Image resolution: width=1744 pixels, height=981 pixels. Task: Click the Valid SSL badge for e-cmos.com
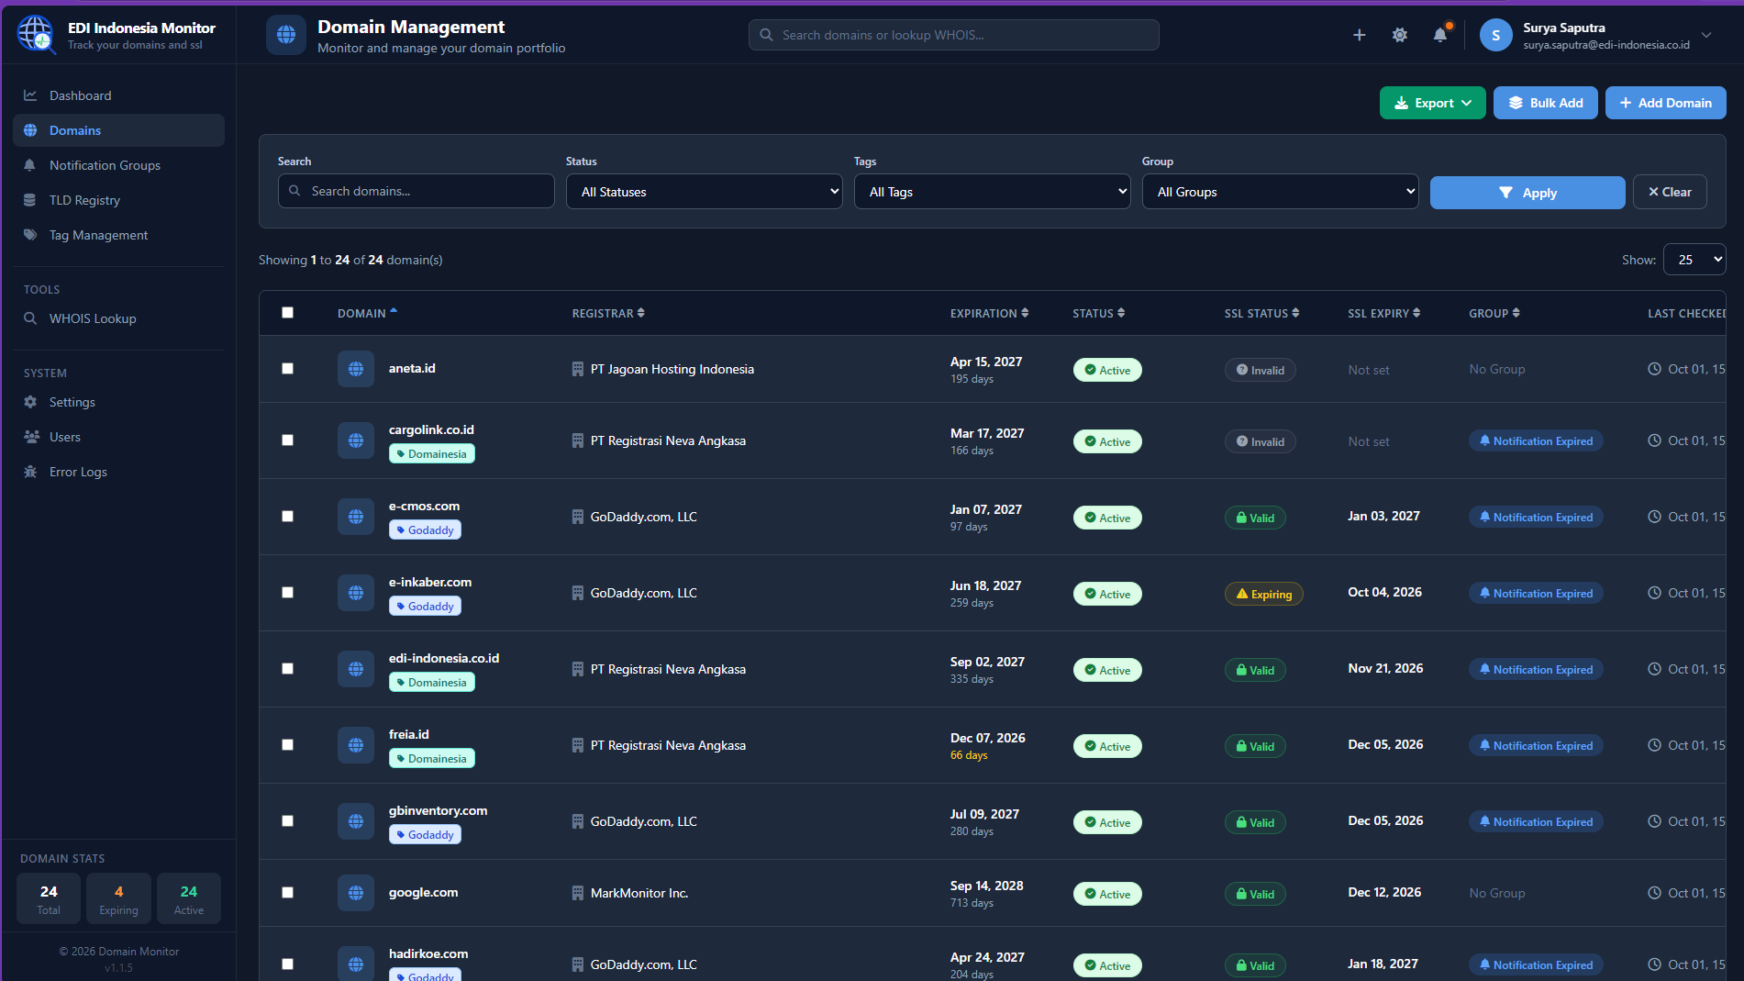point(1255,518)
